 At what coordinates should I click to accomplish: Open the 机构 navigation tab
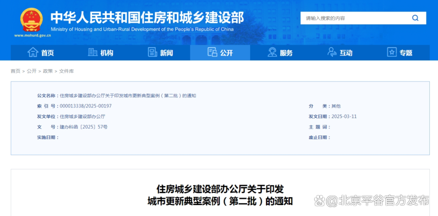point(100,53)
